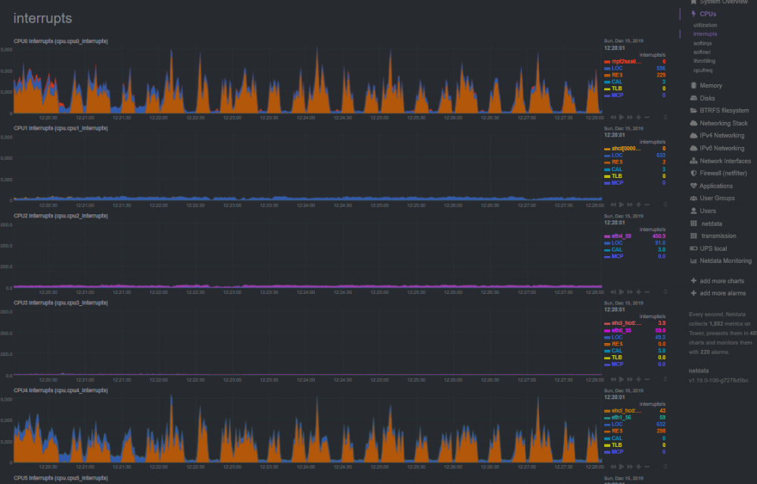
Task: Click the Applications heartbeat icon
Action: click(693, 186)
